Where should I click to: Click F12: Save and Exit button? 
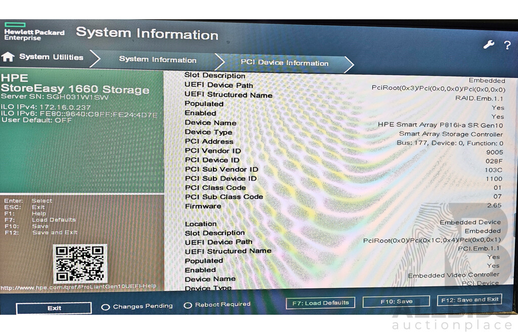469,300
